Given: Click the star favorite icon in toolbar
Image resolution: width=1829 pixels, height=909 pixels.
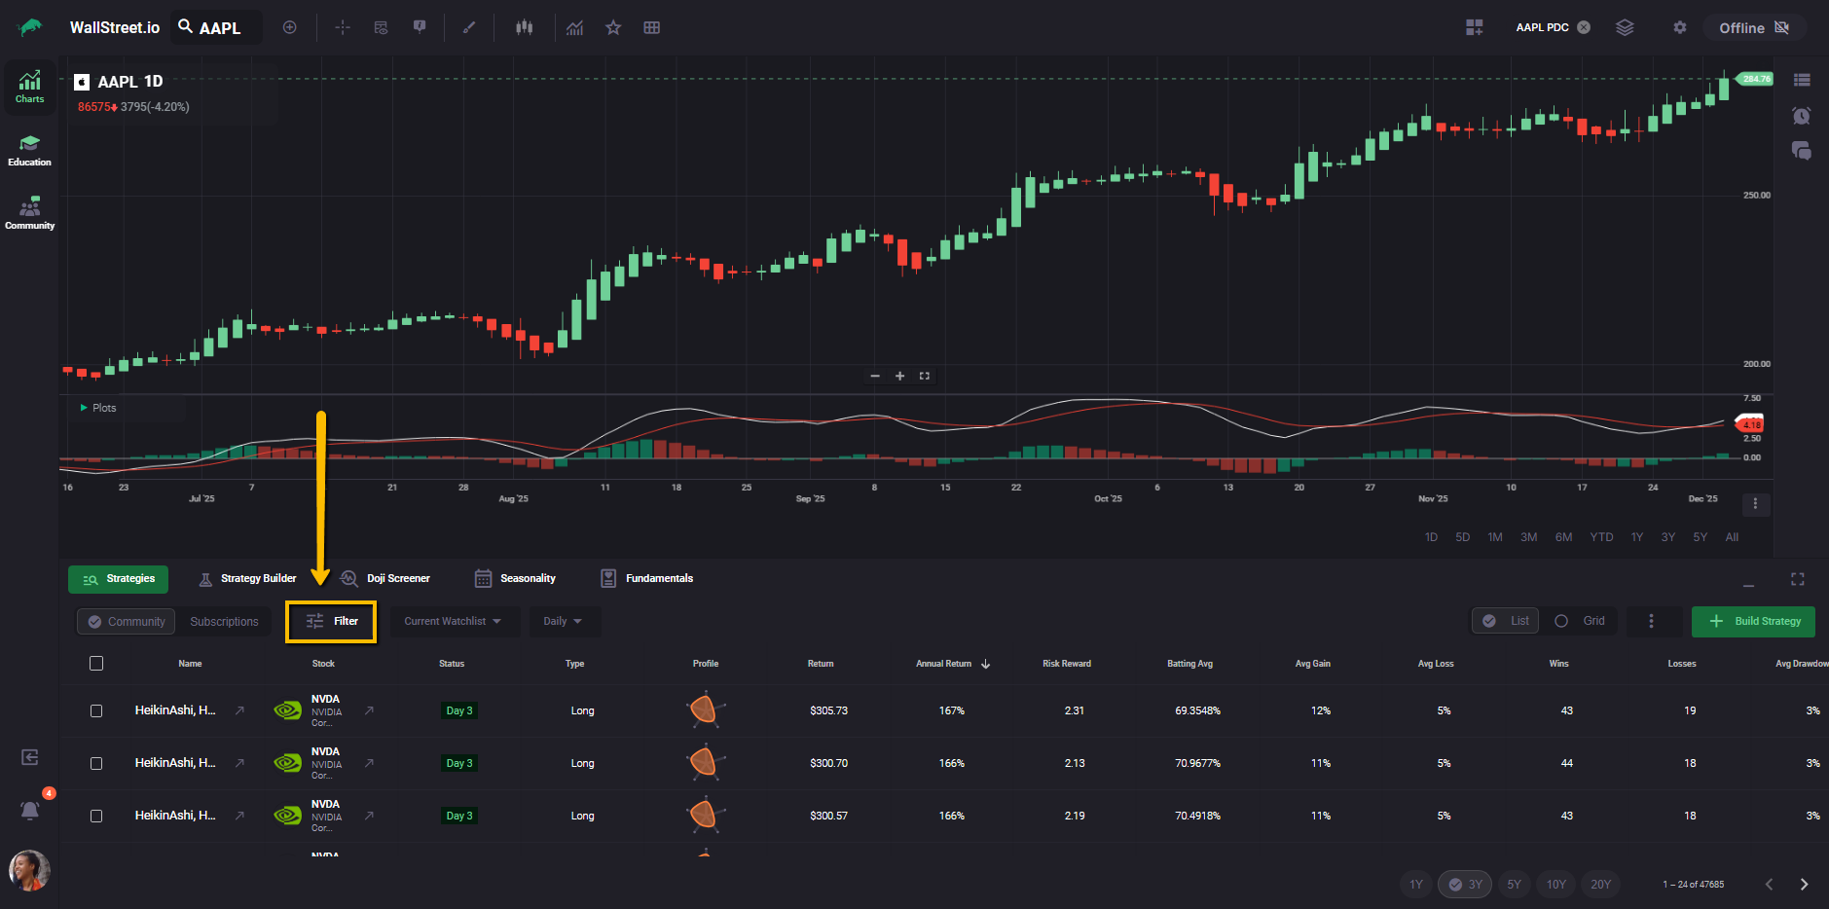Looking at the screenshot, I should pos(613,27).
